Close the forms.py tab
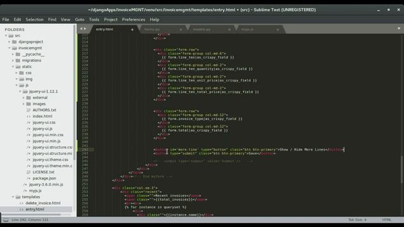 [181, 30]
